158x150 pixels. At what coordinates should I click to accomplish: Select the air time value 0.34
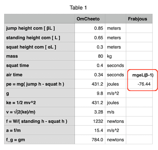[90, 75]
